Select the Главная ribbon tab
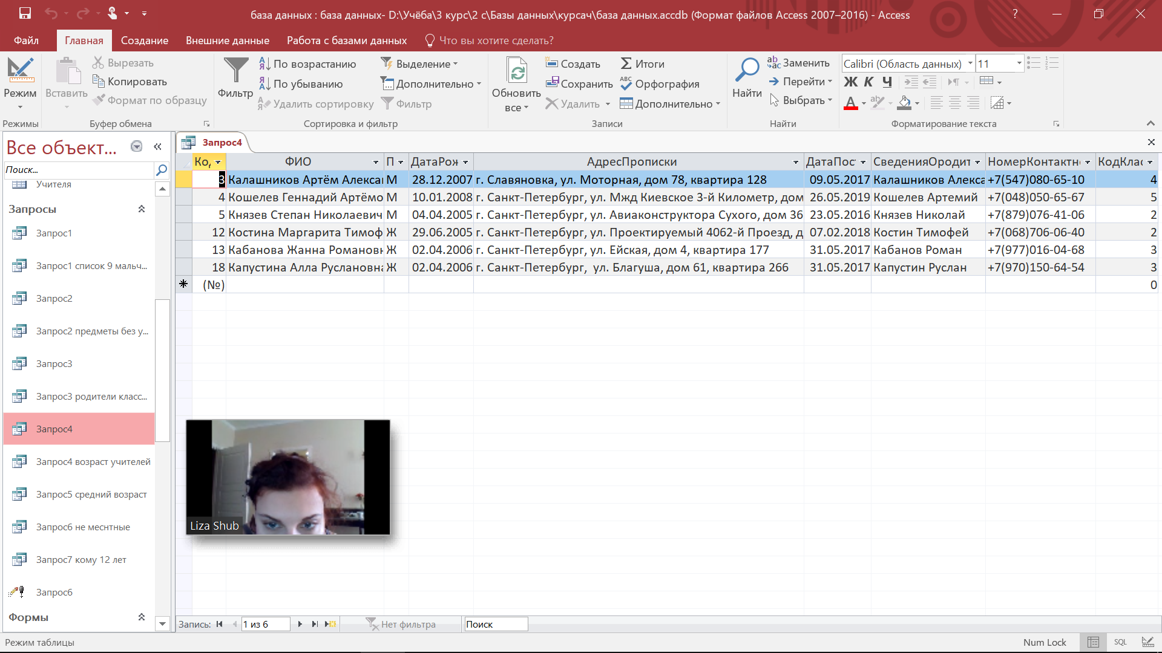1162x653 pixels. coord(84,41)
